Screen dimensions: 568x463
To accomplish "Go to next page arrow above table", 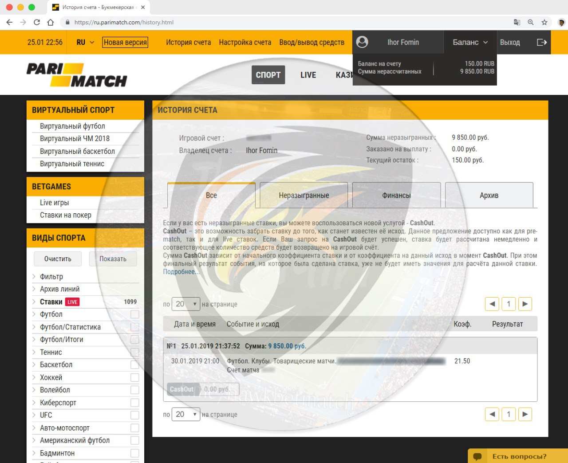I will click(525, 304).
